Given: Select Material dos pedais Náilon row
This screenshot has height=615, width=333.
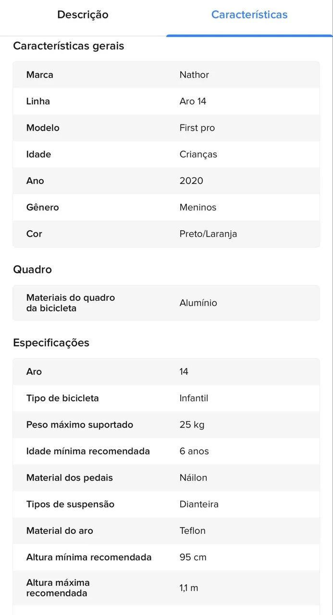Looking at the screenshot, I should (166, 478).
